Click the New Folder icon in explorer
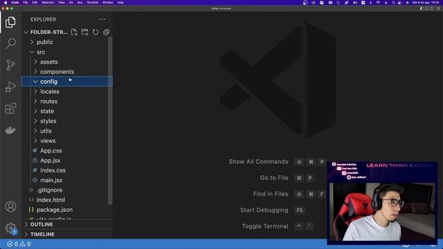The width and height of the screenshot is (443, 249). [84, 32]
